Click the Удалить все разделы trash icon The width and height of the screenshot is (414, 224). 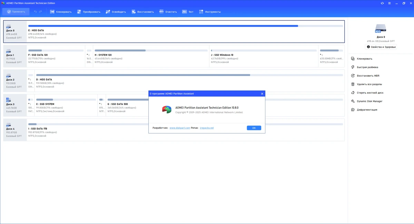point(353,84)
